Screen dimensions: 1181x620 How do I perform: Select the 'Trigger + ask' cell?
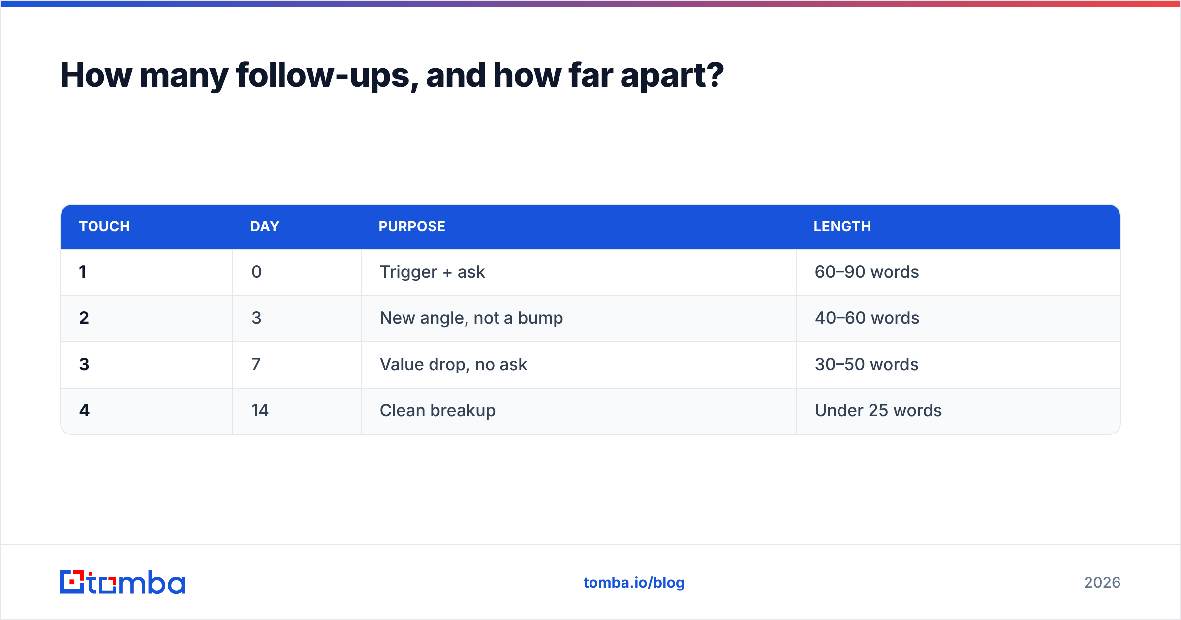point(579,272)
